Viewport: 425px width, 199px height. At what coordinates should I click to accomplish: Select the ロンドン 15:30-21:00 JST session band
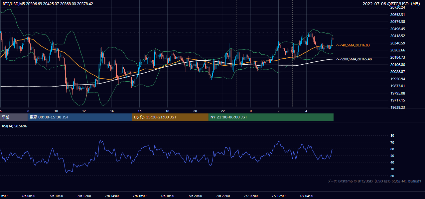pos(170,117)
